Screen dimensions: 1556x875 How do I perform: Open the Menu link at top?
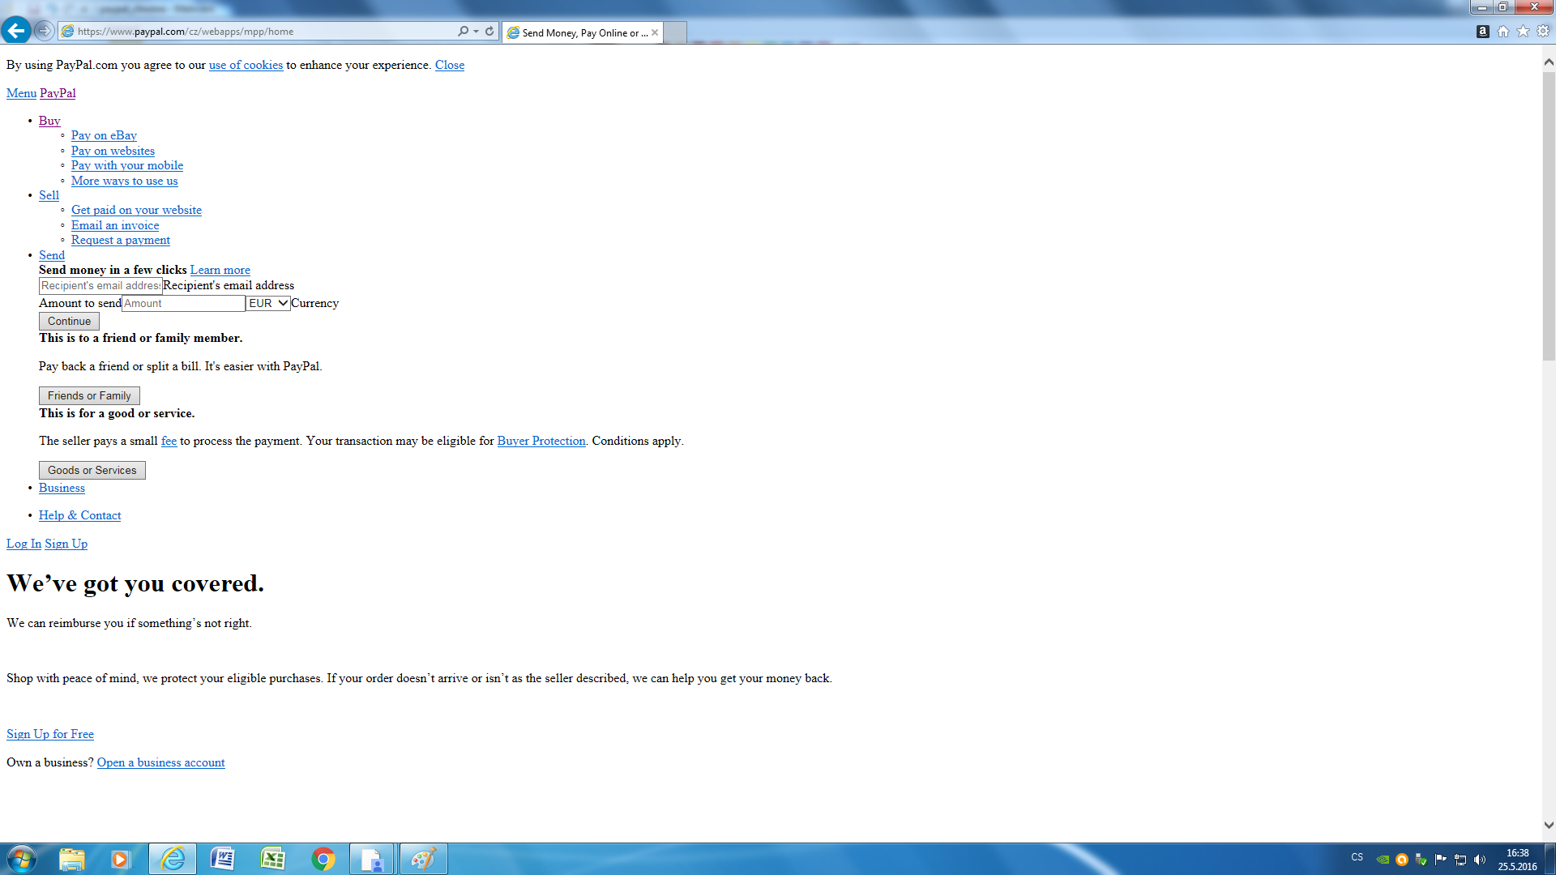coord(21,93)
